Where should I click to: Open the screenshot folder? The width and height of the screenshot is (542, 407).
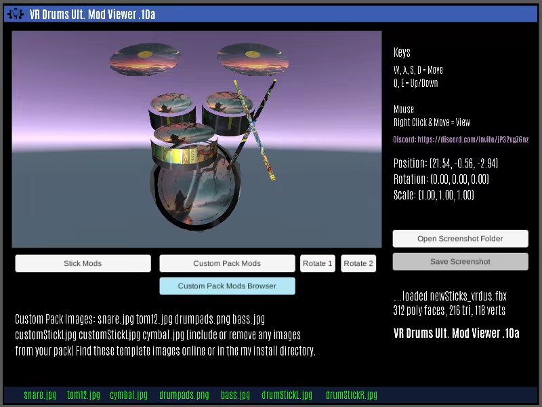[x=460, y=239]
